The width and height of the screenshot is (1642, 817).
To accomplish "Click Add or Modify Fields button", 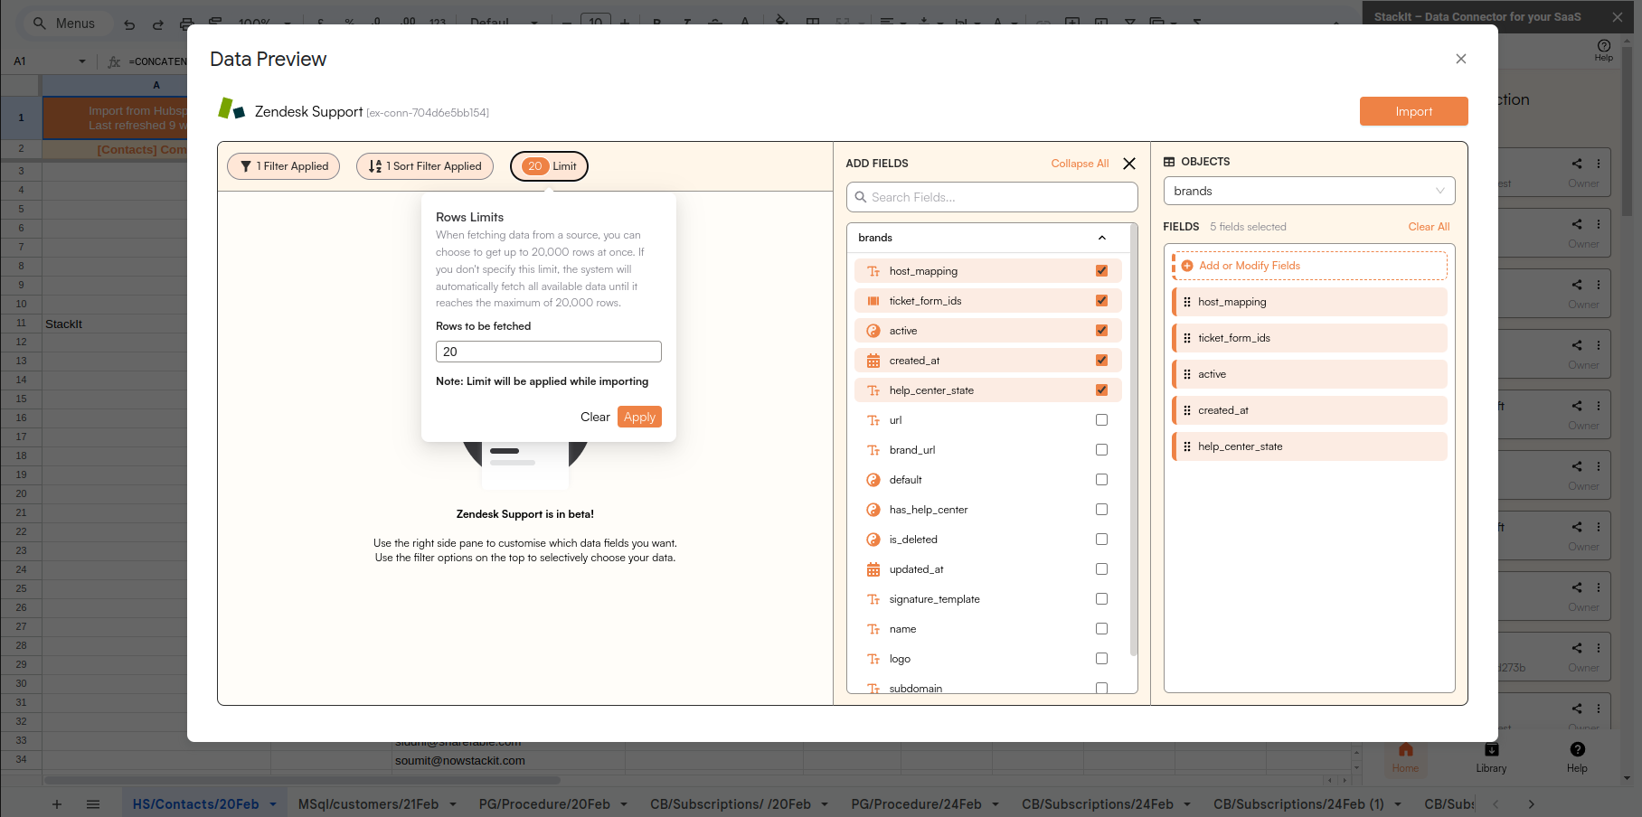I will (x=1310, y=266).
